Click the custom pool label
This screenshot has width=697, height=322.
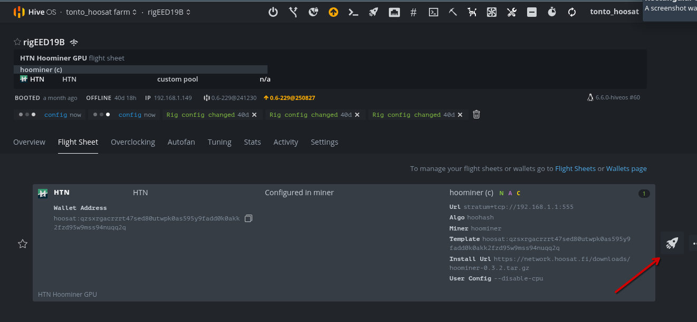point(178,79)
